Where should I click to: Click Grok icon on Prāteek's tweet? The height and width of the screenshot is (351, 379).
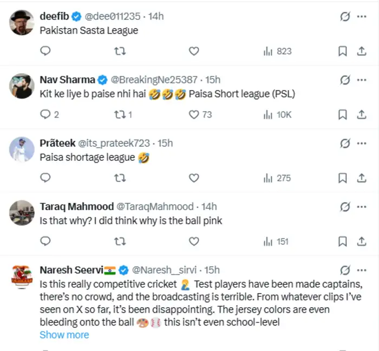344,144
